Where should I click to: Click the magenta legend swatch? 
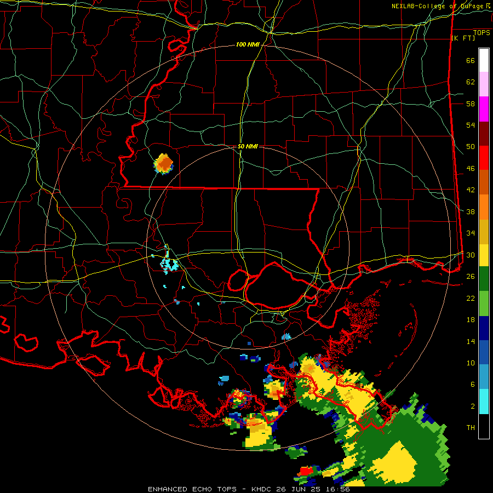(484, 109)
